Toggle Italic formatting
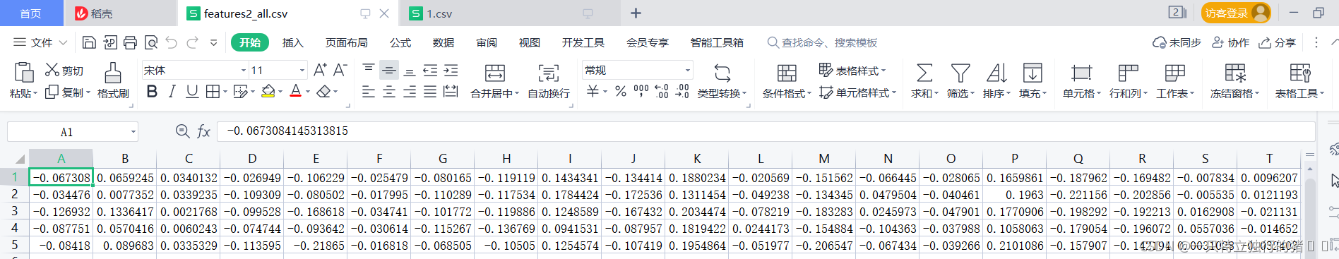 172,92
